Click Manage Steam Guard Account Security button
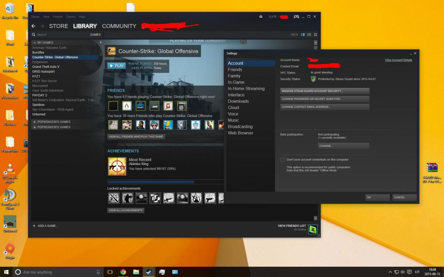The width and height of the screenshot is (444, 277). click(324, 91)
